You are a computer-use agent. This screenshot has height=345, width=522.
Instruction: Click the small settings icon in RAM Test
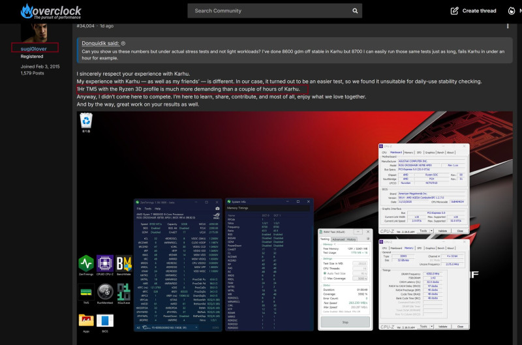(x=368, y=239)
